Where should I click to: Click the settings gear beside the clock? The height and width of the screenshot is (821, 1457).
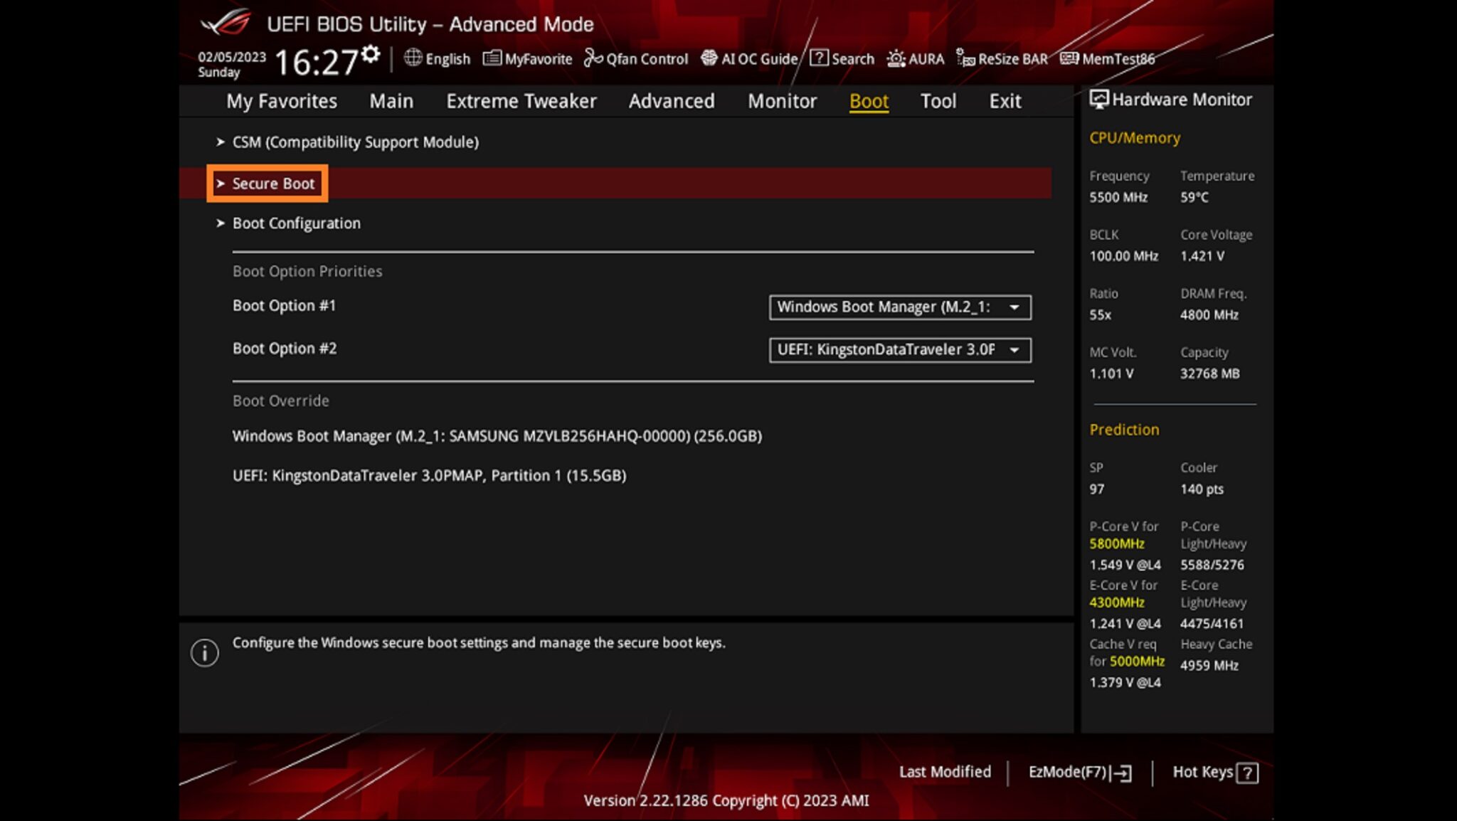click(370, 54)
